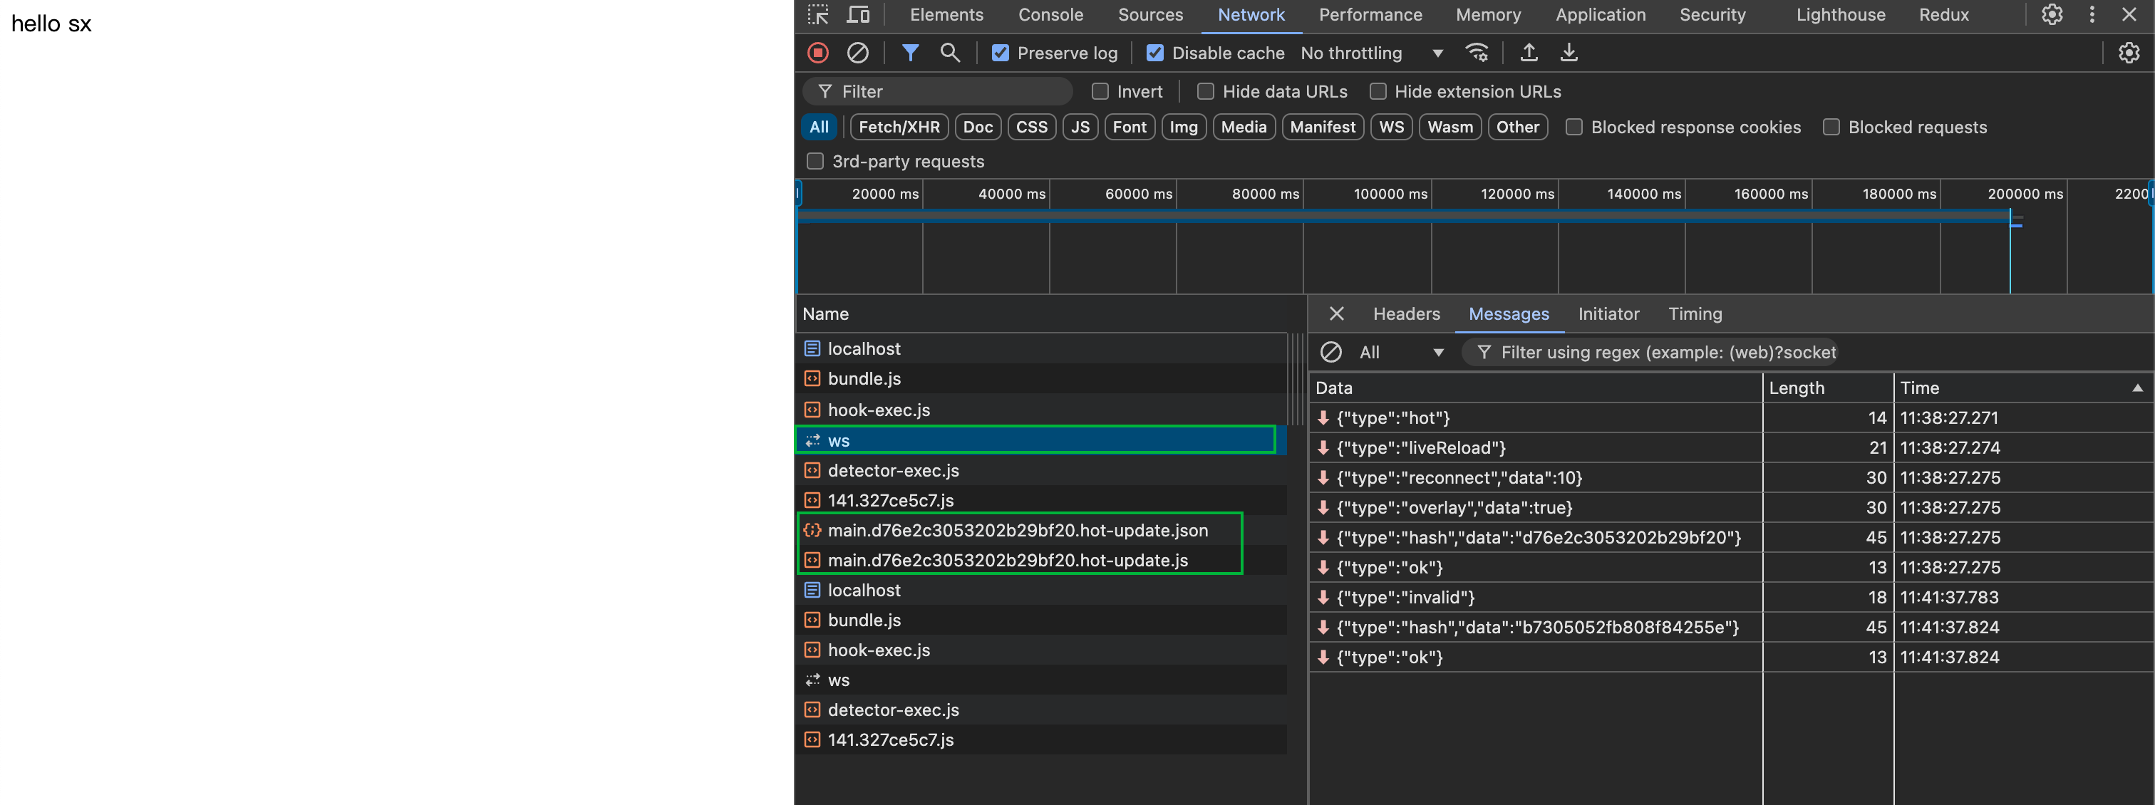Toggle Disable cache checkbox
Screen dimensions: 2155x805
point(1154,53)
